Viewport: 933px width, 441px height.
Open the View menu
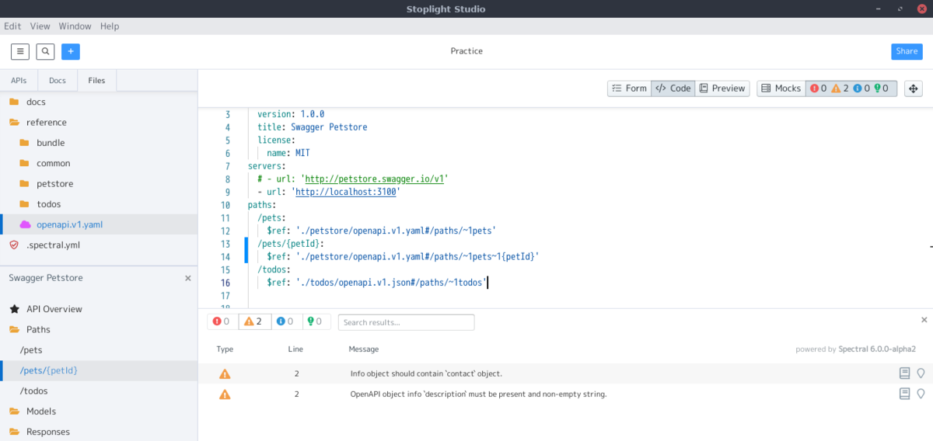click(40, 26)
